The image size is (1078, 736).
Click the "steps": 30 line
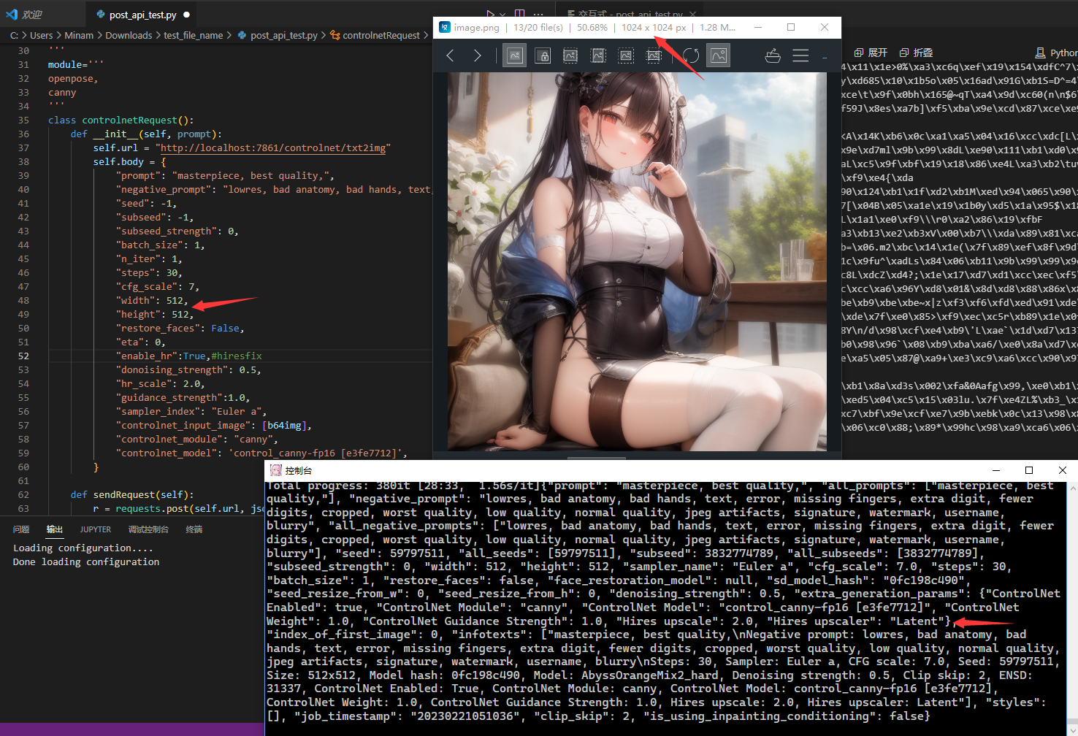click(149, 272)
